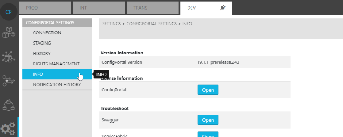Switch to the INT environment tab
Viewport: 343px width, 137px height.
point(99,8)
